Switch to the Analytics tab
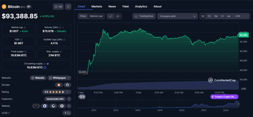This screenshot has height=117, width=253. [x=141, y=6]
